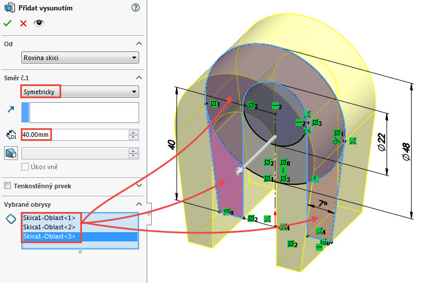
Task: Click the red origin arrow in sketch
Action: [275, 218]
